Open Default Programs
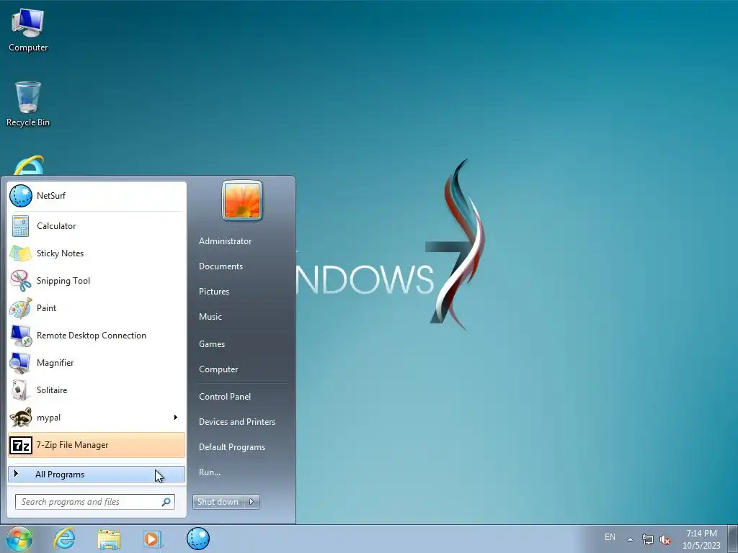Image resolution: width=738 pixels, height=553 pixels. (x=232, y=448)
